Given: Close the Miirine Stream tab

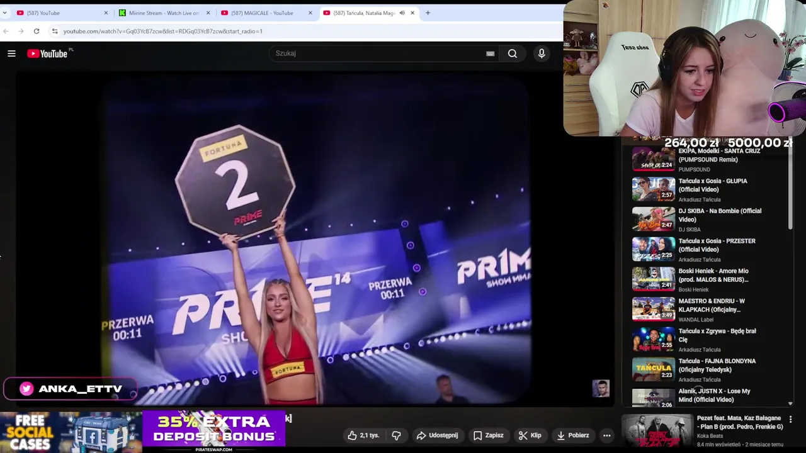Looking at the screenshot, I should pos(208,13).
